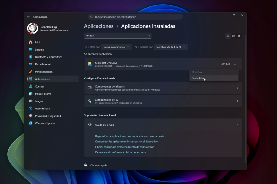
Task: Open the three-dot menu for Microsoft OneDrive
Action: 235,64
